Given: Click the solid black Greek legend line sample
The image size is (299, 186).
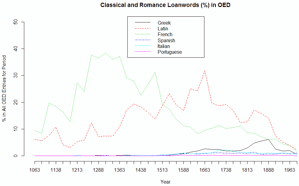Looking at the screenshot, I should point(142,23).
